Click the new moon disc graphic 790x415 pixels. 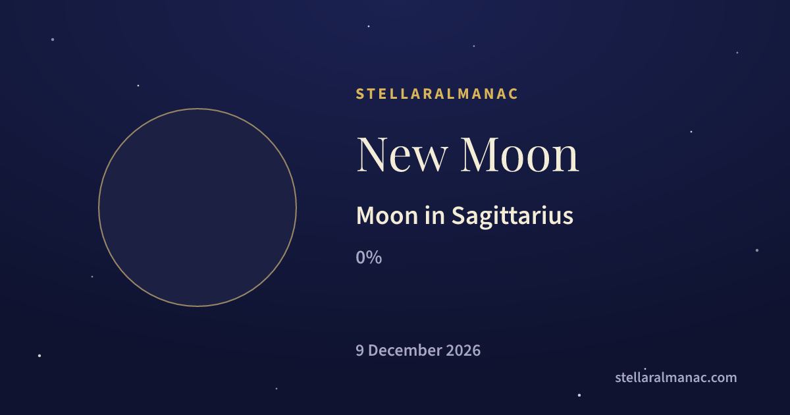point(197,207)
